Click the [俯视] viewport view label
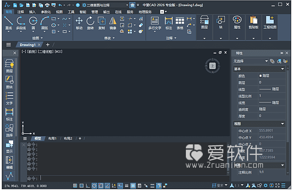The image size is (293, 191). (32, 52)
